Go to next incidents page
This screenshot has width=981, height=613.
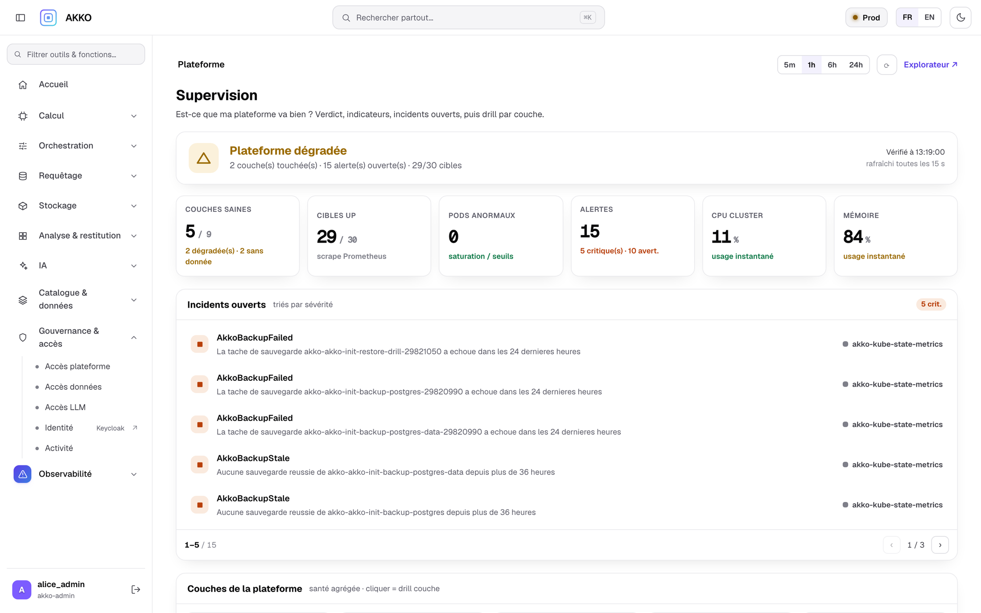point(940,545)
